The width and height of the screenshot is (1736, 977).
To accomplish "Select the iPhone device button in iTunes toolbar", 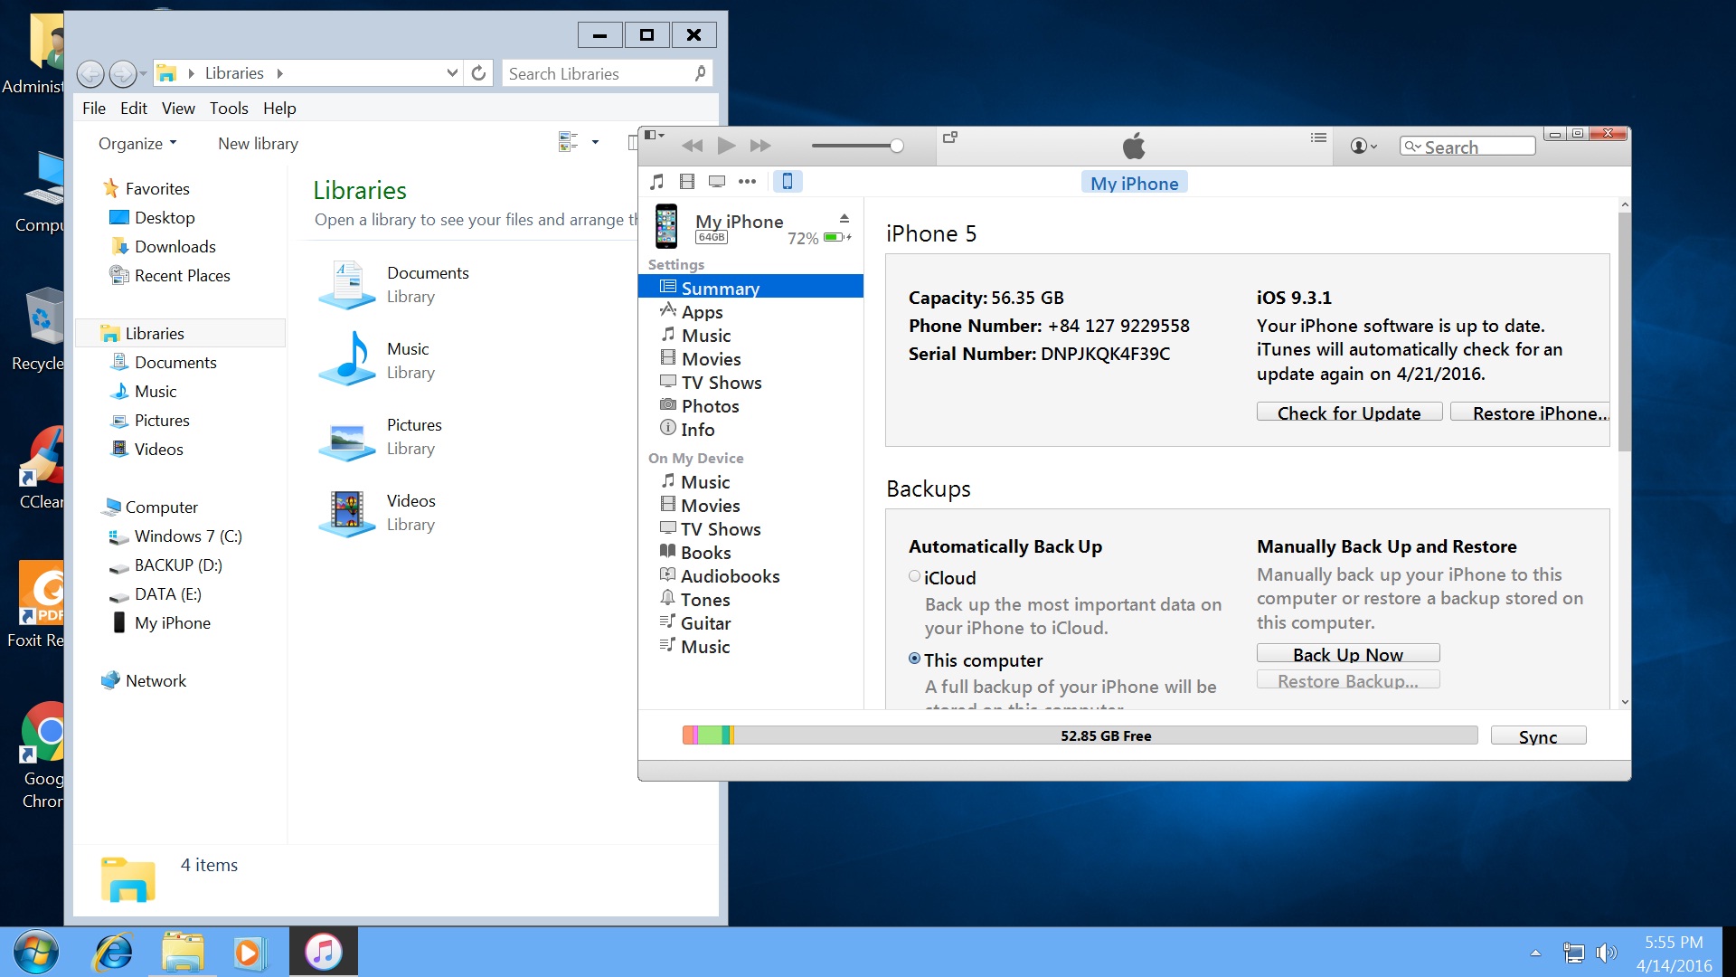I will 787,182.
